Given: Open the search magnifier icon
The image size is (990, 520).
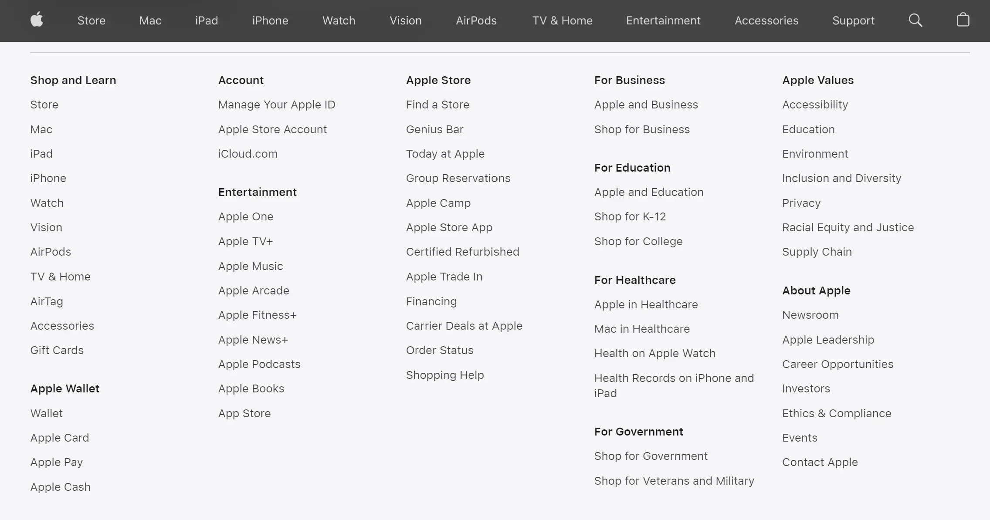Looking at the screenshot, I should click(915, 20).
